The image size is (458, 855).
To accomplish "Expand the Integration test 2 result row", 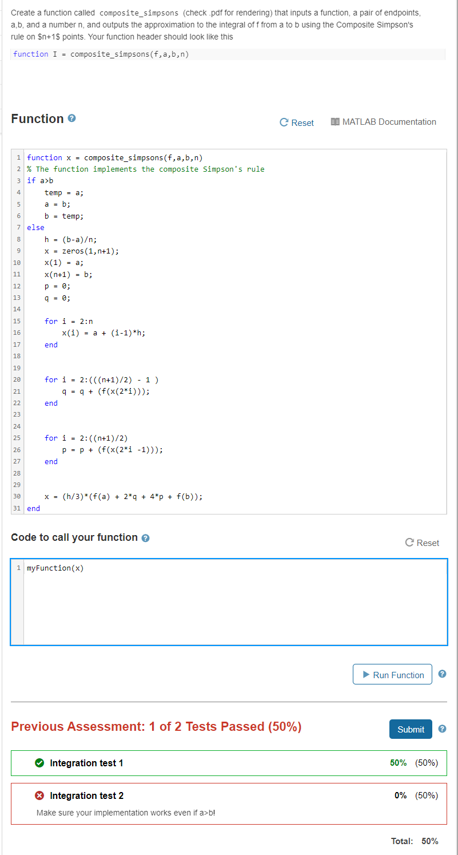I will pos(87,795).
